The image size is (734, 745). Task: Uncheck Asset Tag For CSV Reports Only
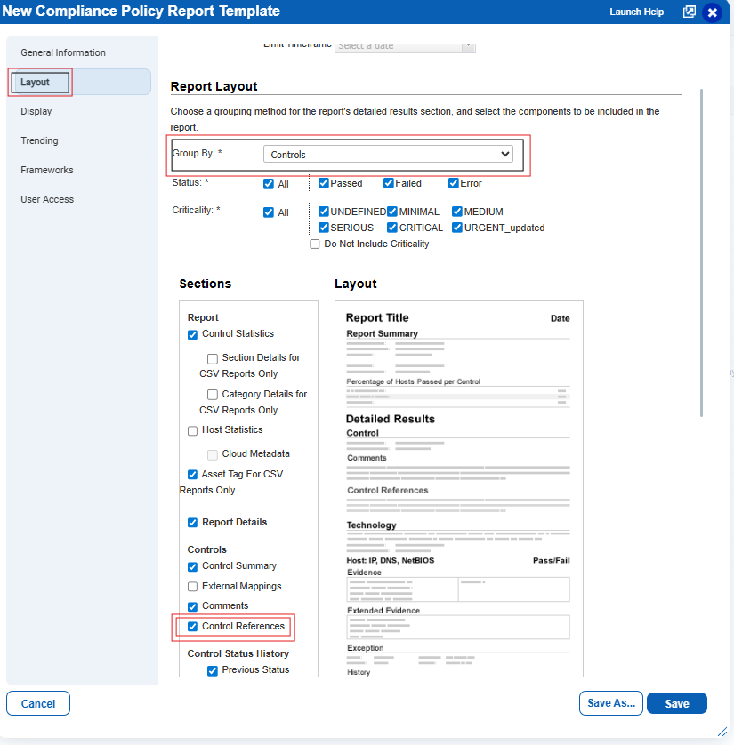pos(192,475)
